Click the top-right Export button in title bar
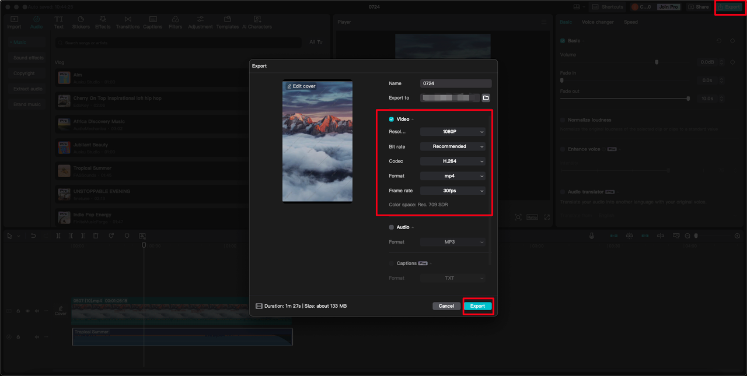This screenshot has height=376, width=747. pyautogui.click(x=729, y=7)
